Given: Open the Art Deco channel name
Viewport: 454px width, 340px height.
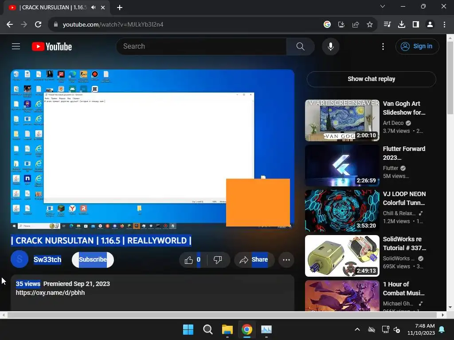Looking at the screenshot, I should click(393, 123).
